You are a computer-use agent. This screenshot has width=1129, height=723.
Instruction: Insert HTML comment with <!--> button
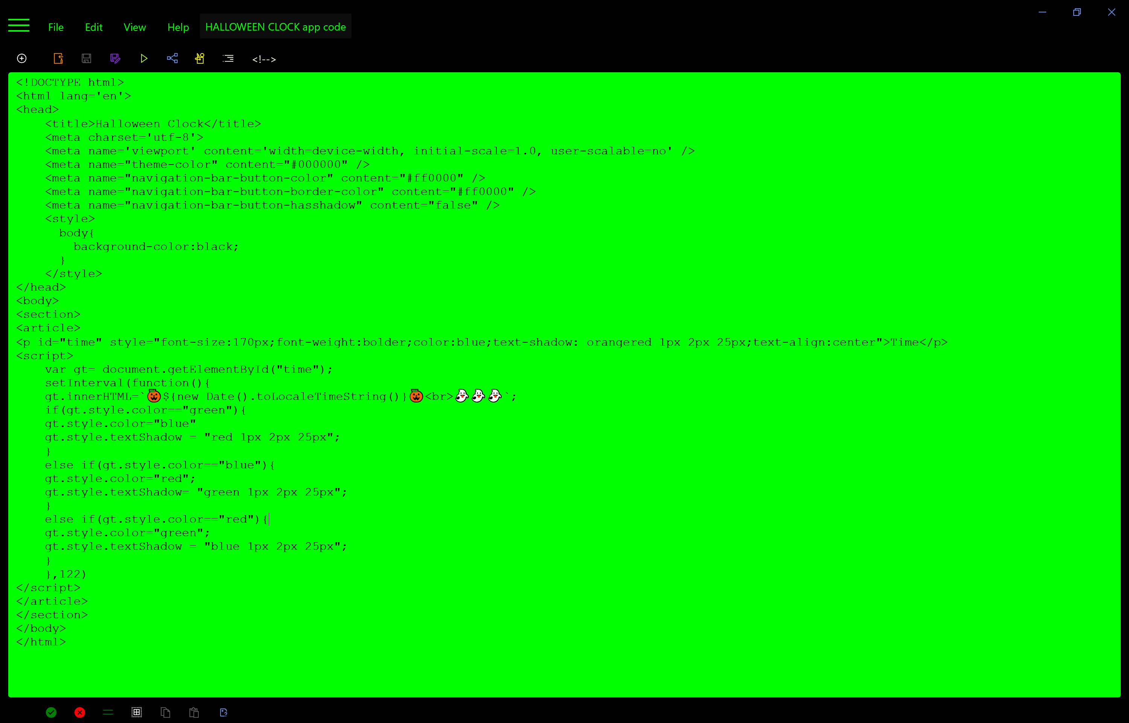264,59
